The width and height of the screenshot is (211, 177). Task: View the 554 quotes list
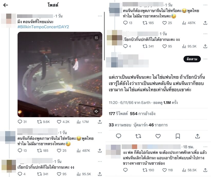point(143,114)
